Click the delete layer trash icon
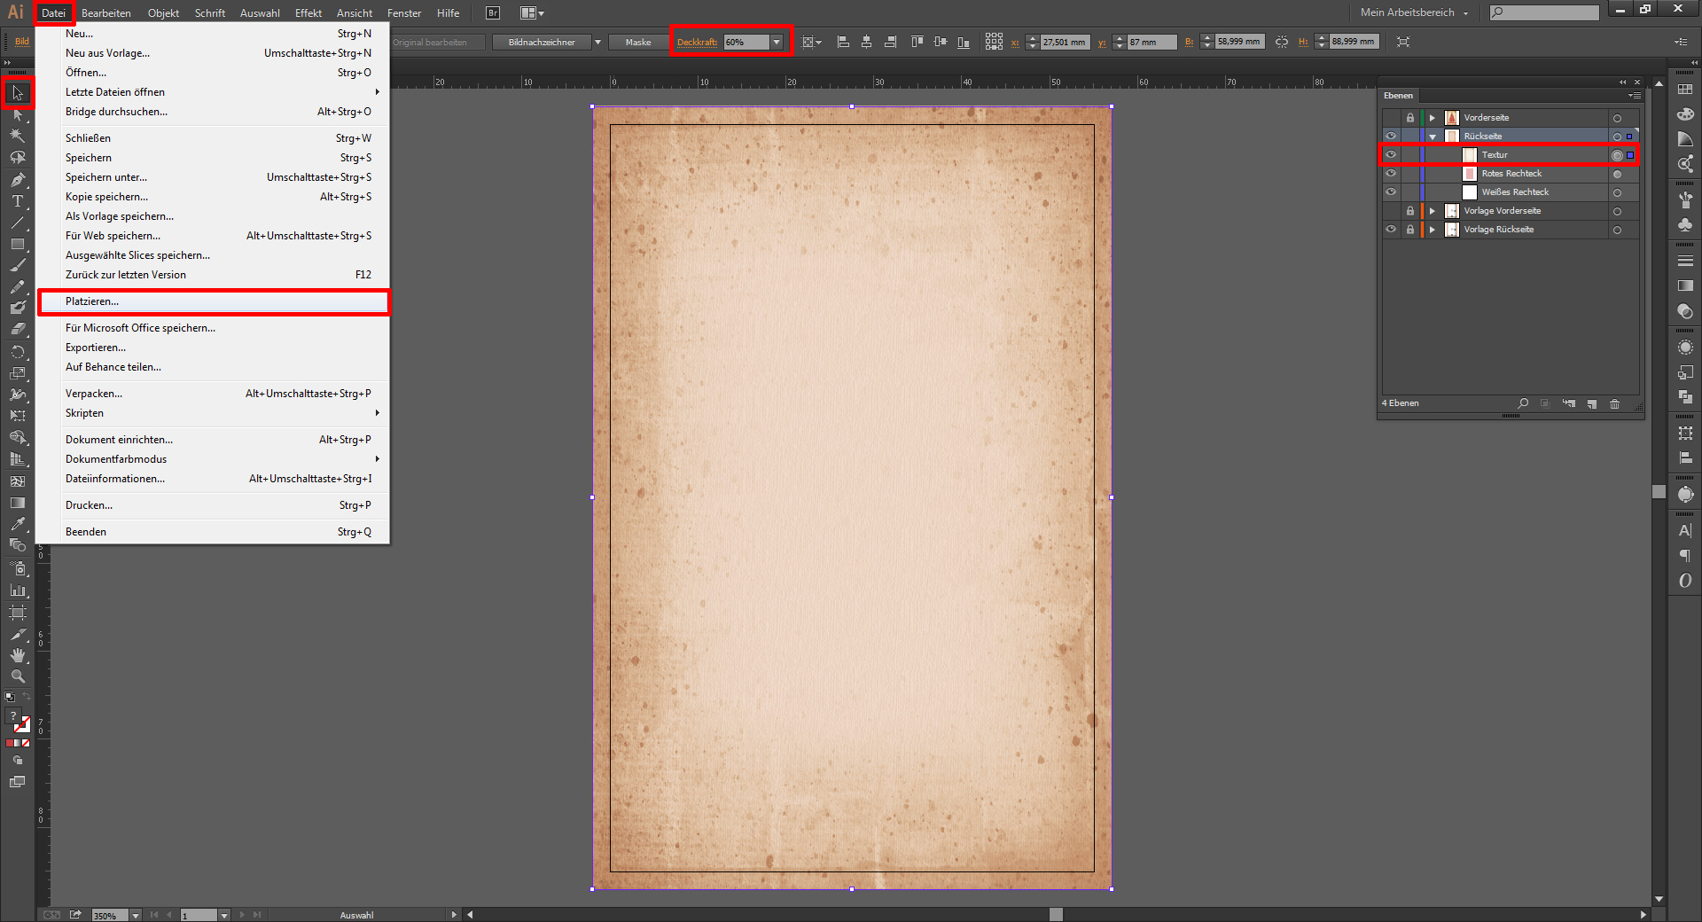Viewport: 1702px width, 922px height. 1614,404
